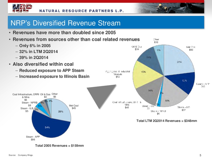Screen dimensions: 212x159
Task: Select bullet 'Also diversified within coal'
Action: click(43, 64)
